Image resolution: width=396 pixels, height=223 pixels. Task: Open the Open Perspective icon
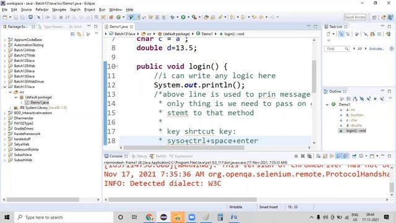coord(374,17)
